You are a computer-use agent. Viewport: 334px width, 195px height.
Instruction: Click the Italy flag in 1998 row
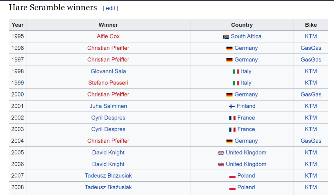236,71
